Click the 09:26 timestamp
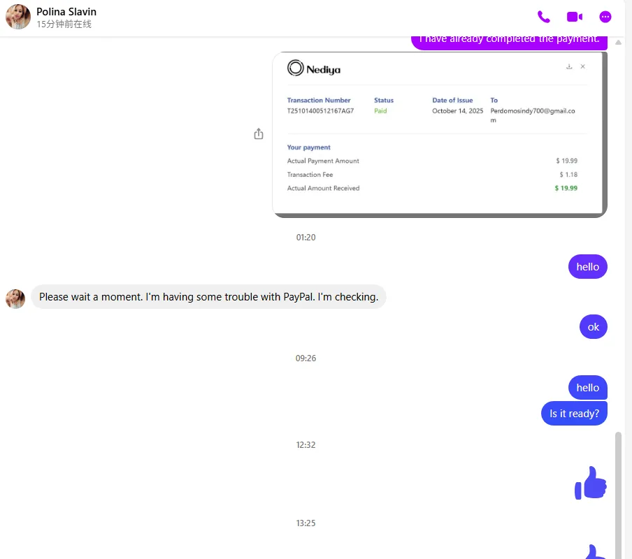The image size is (632, 559). [x=306, y=358]
